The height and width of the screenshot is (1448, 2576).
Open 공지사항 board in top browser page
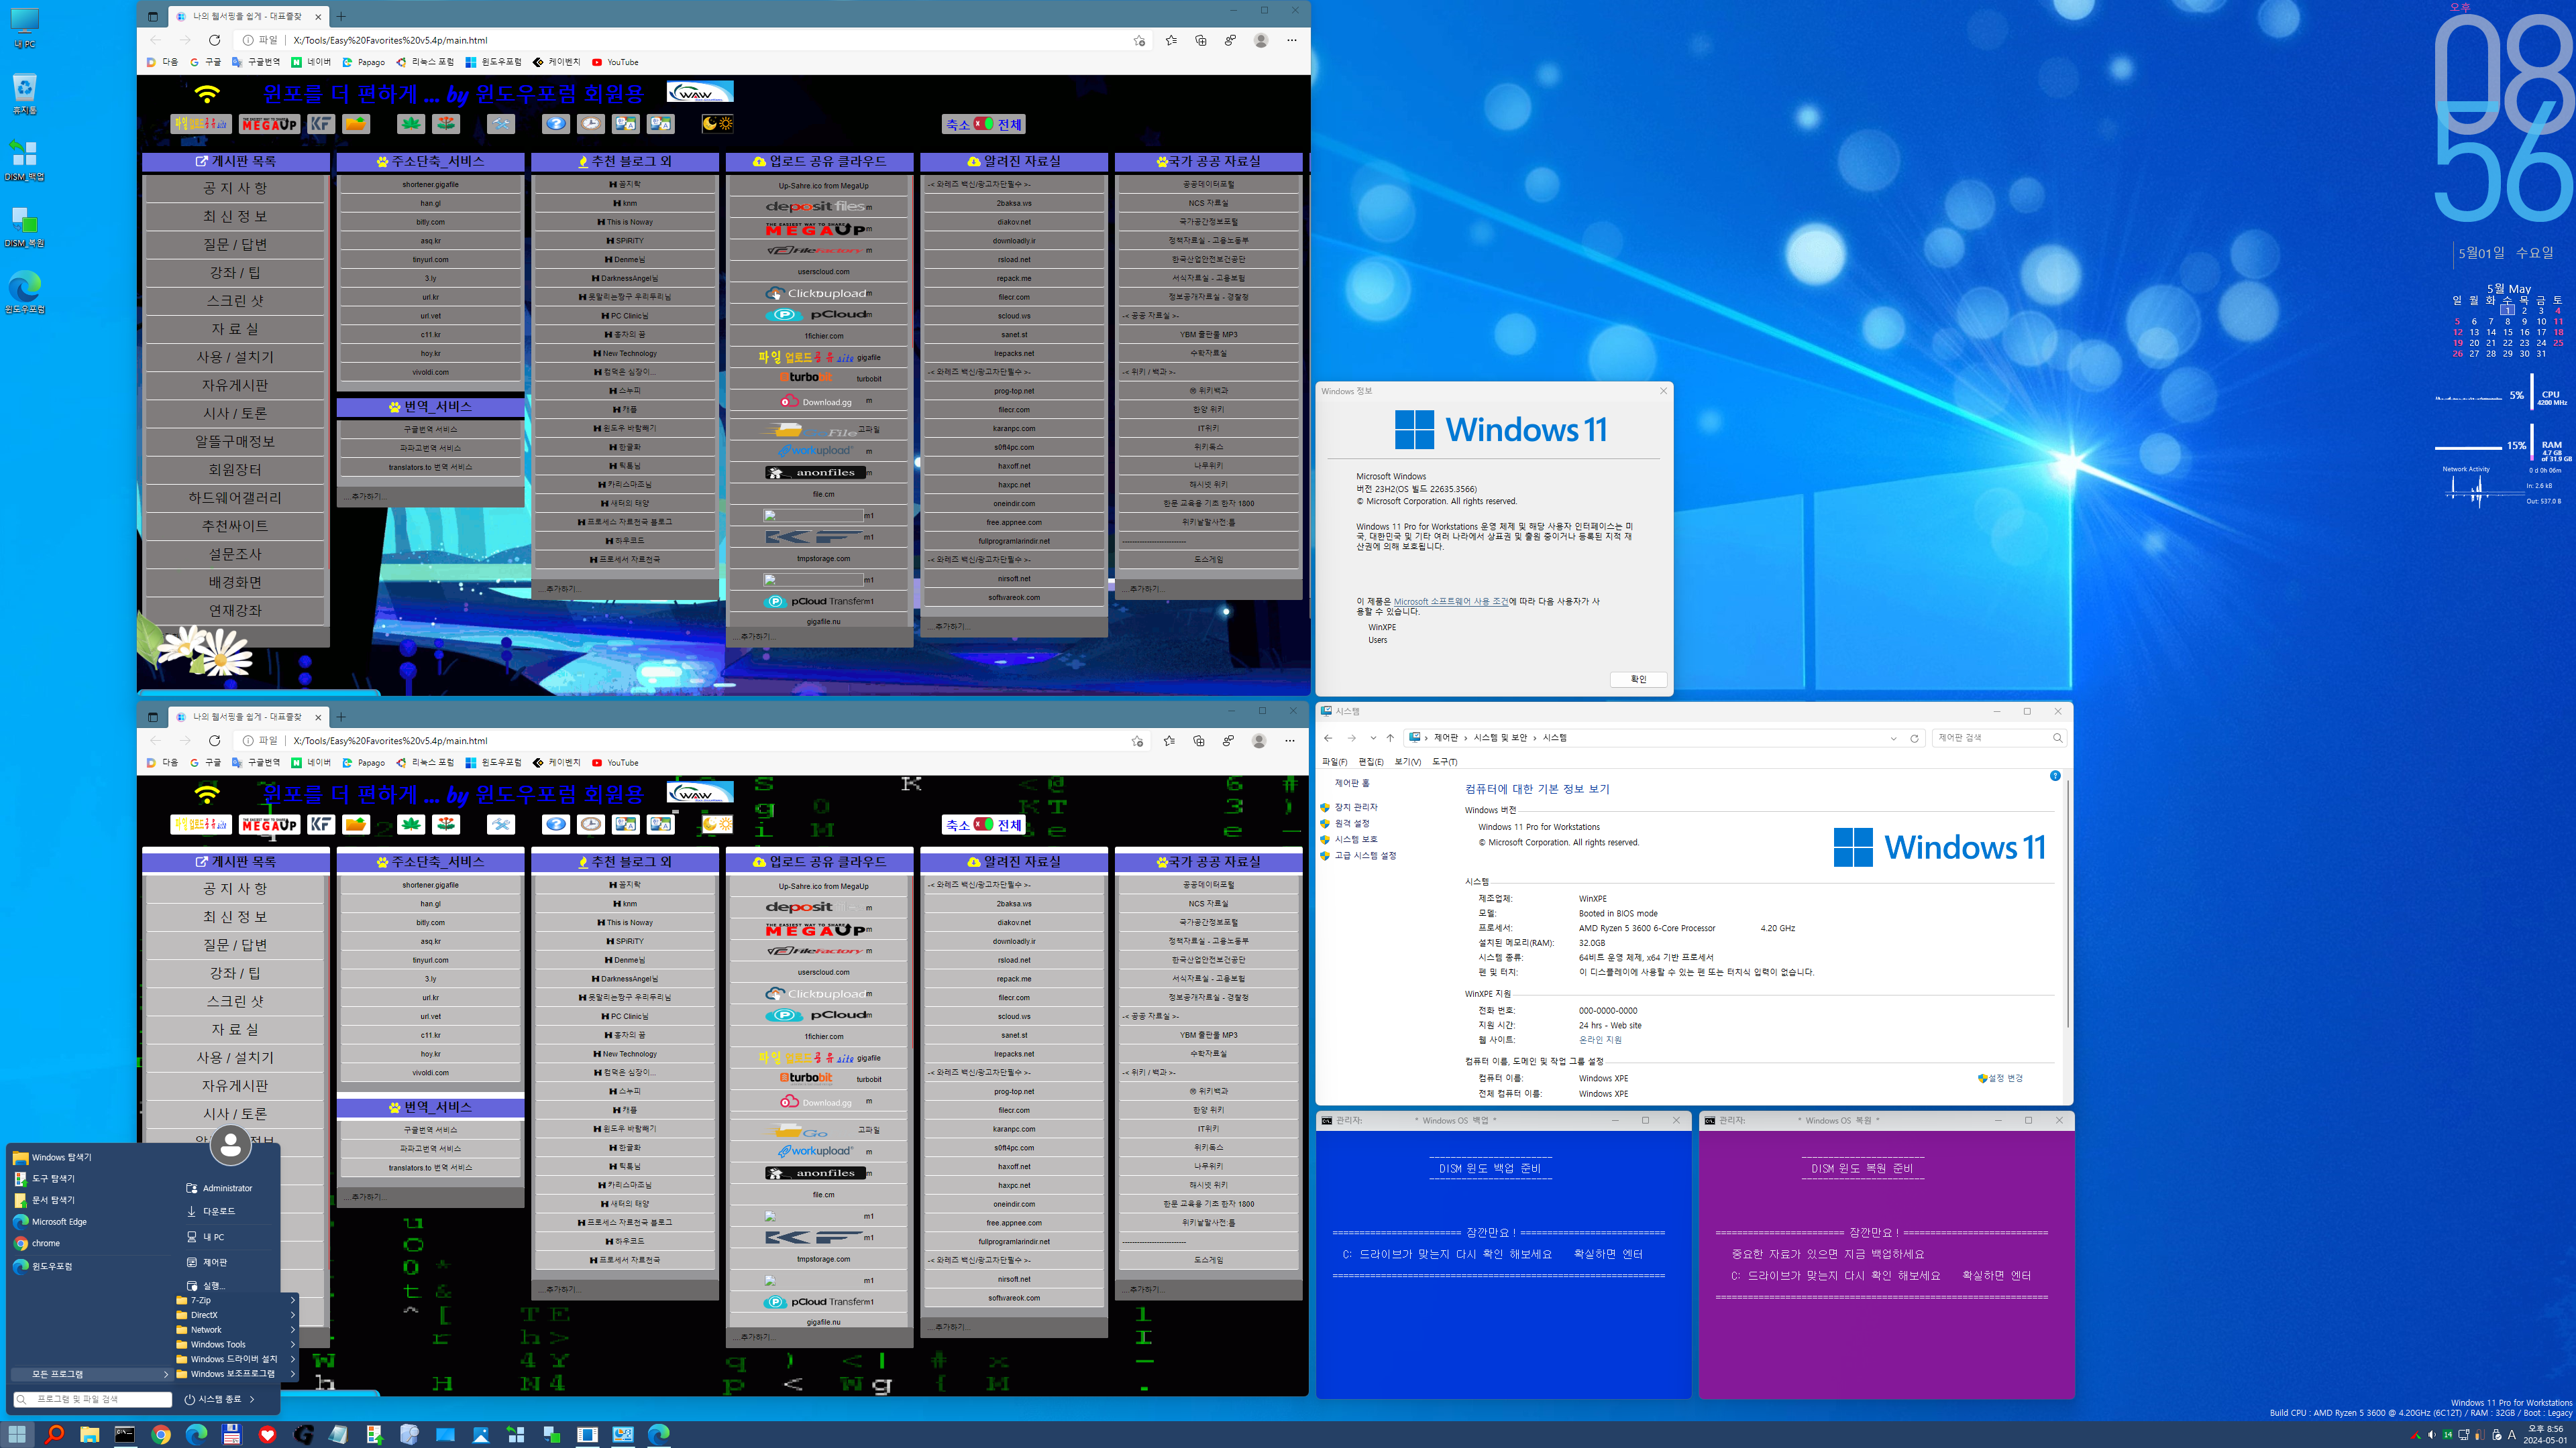click(235, 188)
